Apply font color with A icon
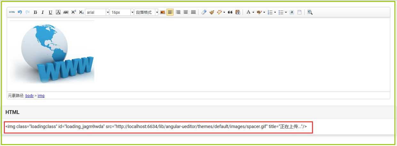 tap(248, 12)
